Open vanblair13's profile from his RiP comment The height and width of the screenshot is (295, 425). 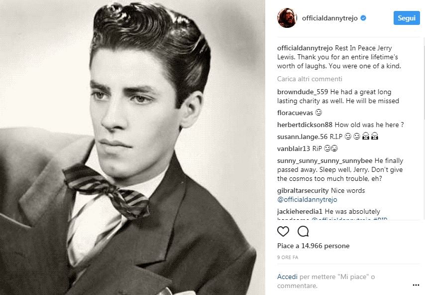point(293,148)
